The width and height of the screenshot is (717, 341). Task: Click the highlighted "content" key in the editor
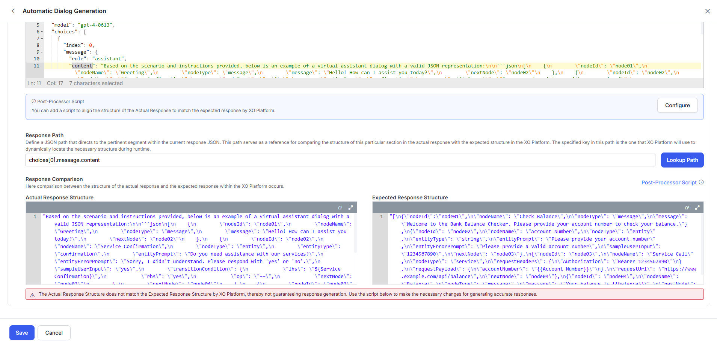tap(82, 66)
